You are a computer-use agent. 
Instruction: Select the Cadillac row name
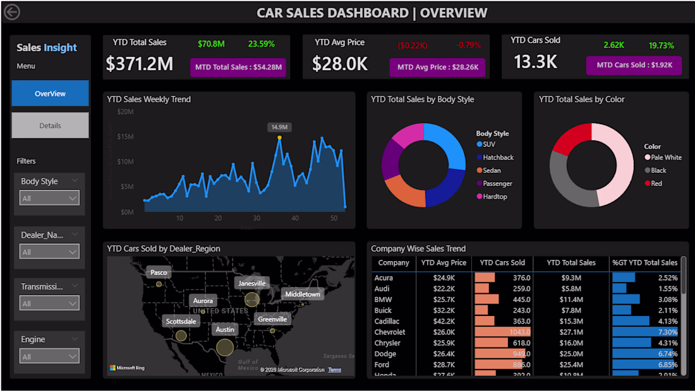(387, 321)
